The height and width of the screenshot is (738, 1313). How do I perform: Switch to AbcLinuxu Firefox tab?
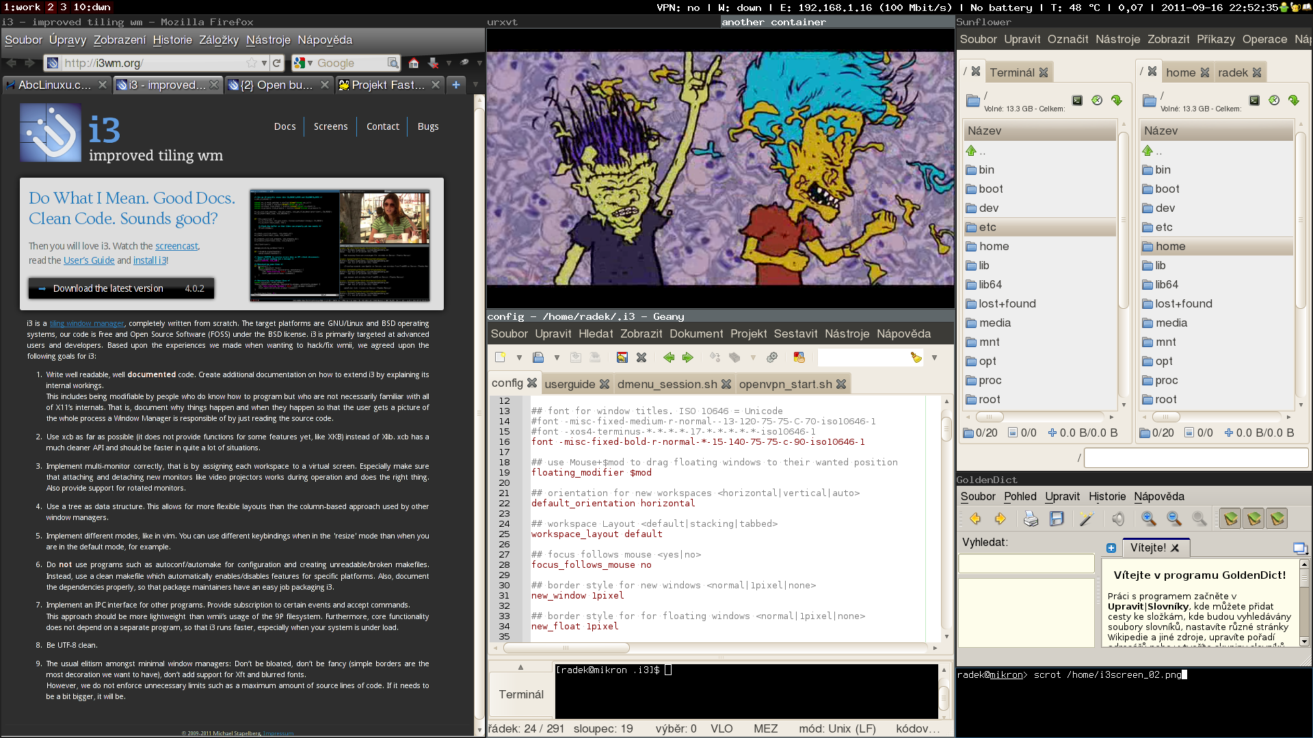56,85
